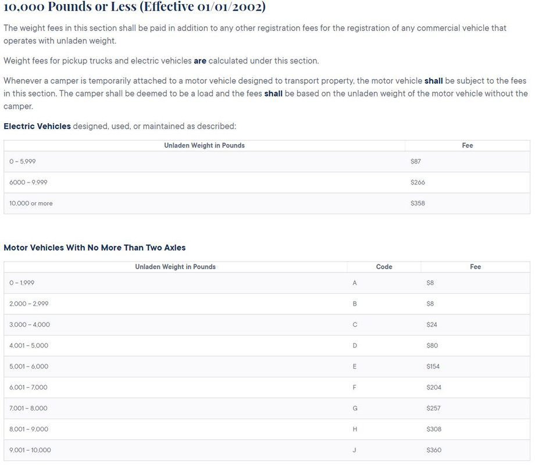Select the "0 – 5,999" weight cell
535x465 pixels.
[x=23, y=162]
